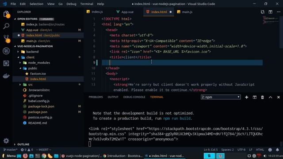Open notifications bell in status bar
The height and width of the screenshot is (159, 283).
277,150
